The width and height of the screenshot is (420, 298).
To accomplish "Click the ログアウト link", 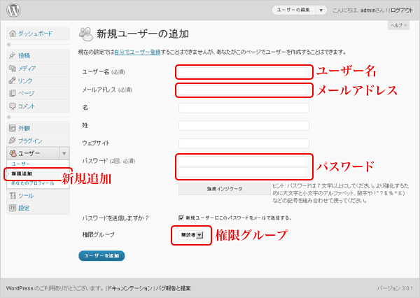I will pyautogui.click(x=402, y=10).
